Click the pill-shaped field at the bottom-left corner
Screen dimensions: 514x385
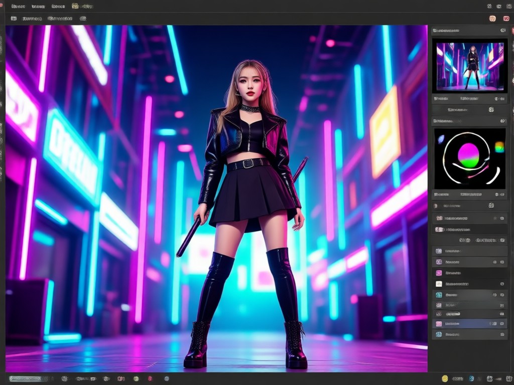pos(26,379)
